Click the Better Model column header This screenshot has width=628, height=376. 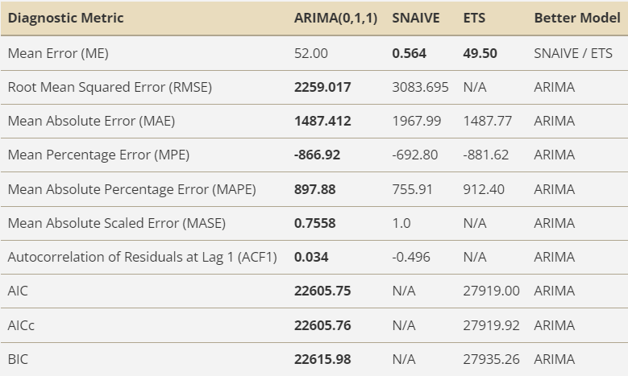(x=577, y=18)
